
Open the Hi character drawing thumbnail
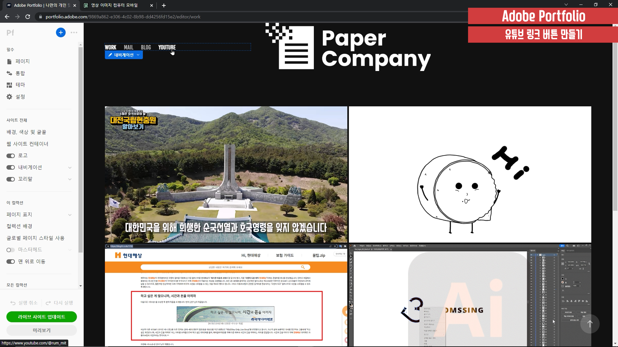coord(470,174)
